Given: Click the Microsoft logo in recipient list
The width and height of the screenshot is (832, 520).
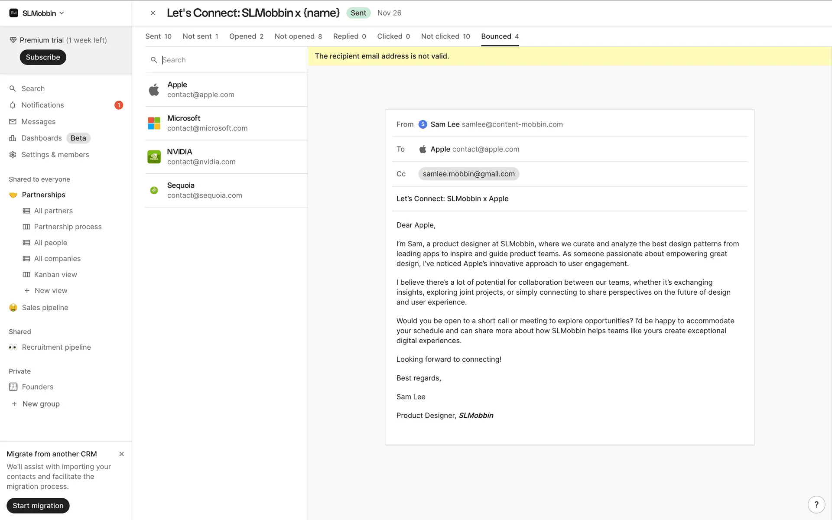Looking at the screenshot, I should 154,123.
